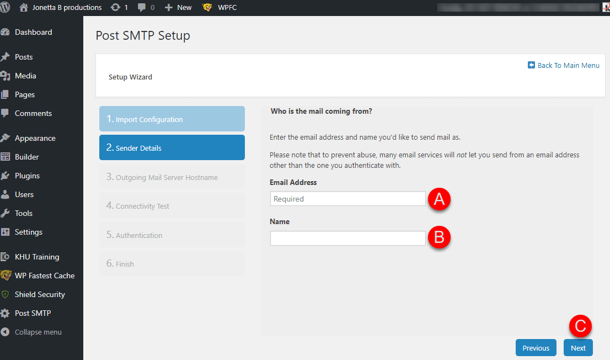Image resolution: width=610 pixels, height=360 pixels.
Task: Click 'Who is the mail coming from?' heading
Action: pyautogui.click(x=322, y=112)
